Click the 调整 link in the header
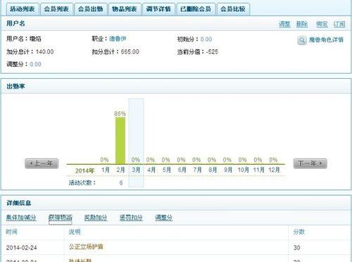This screenshot has width=352, height=262. 284,24
